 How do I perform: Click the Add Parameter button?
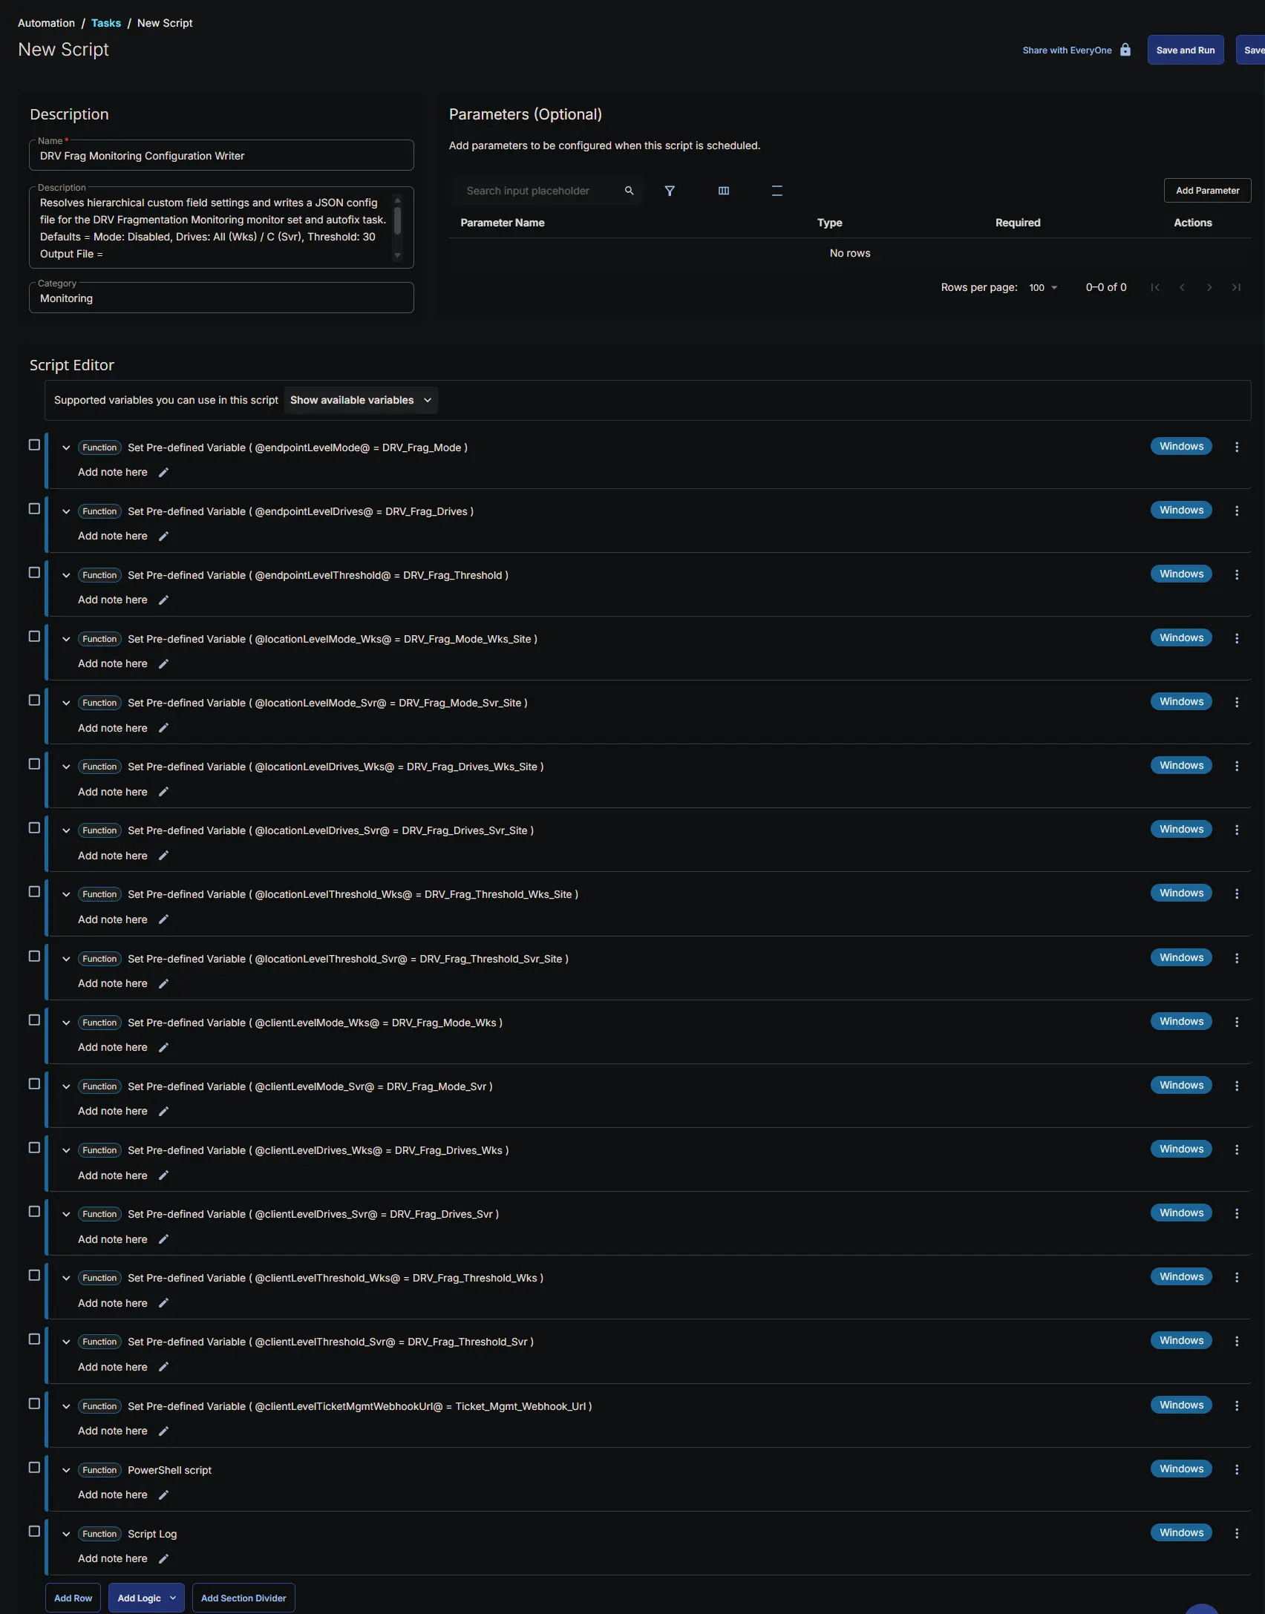1207,191
